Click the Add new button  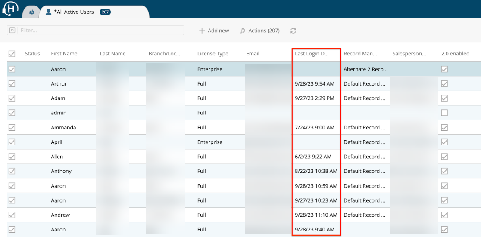(x=214, y=31)
